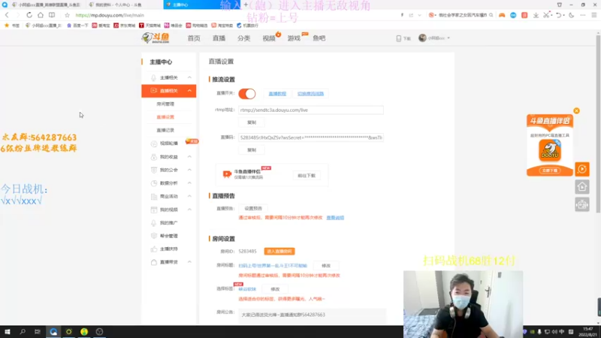Click the 下载 phone icon in Douyu header
The image size is (601, 338).
point(399,38)
